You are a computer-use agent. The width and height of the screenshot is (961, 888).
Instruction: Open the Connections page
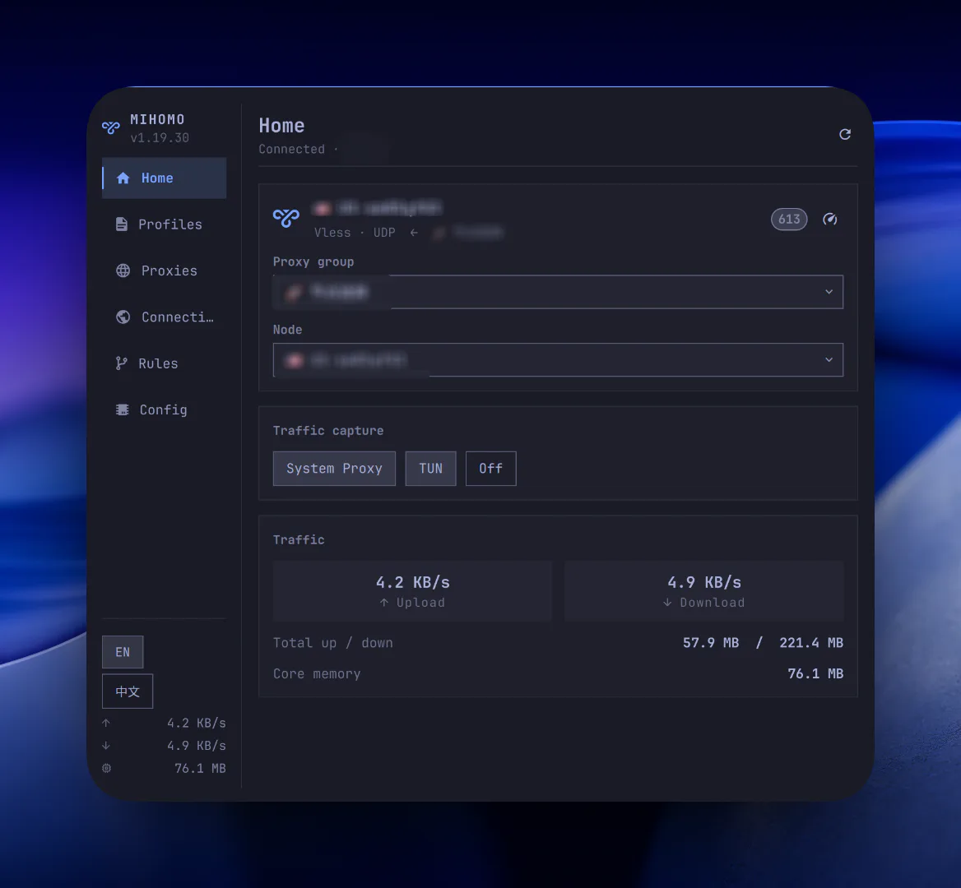165,317
